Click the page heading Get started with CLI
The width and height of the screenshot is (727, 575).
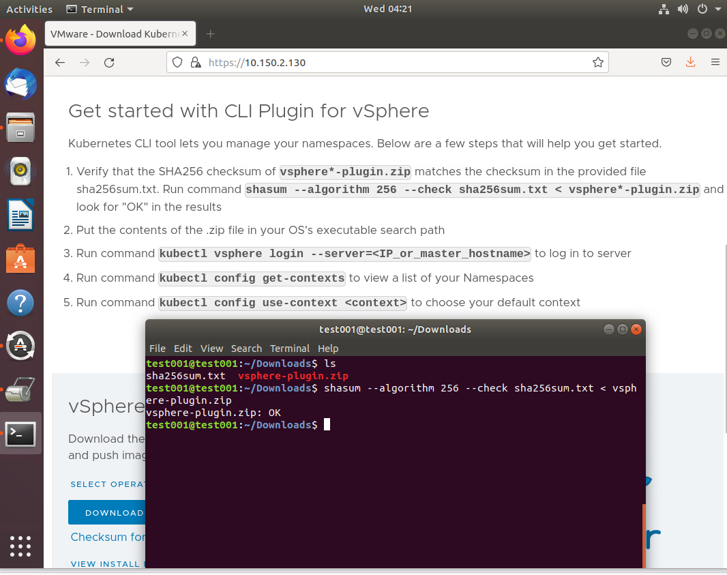[x=248, y=110]
